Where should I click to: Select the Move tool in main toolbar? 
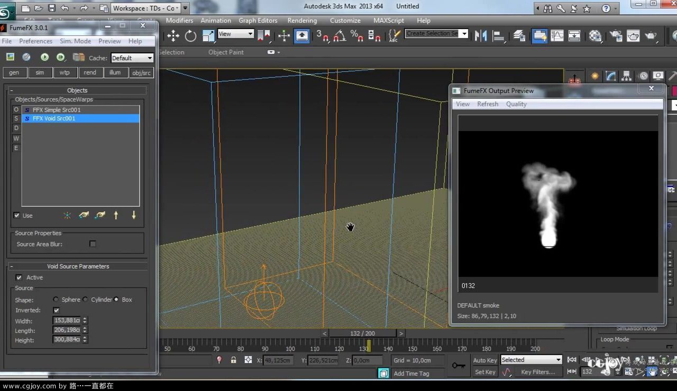[173, 36]
